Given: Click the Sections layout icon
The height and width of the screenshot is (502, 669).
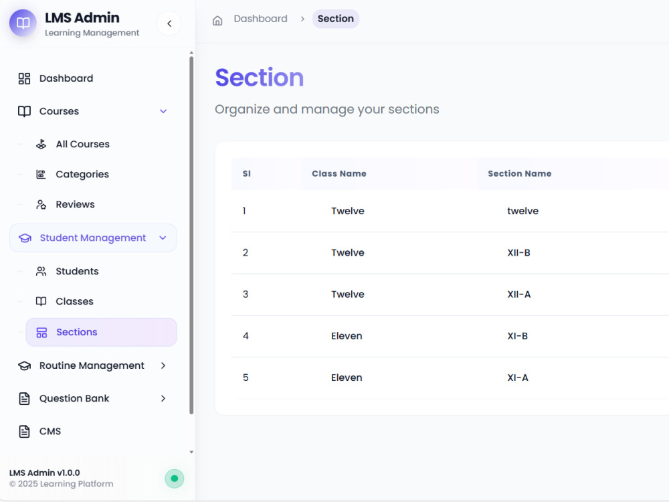Looking at the screenshot, I should (x=41, y=333).
